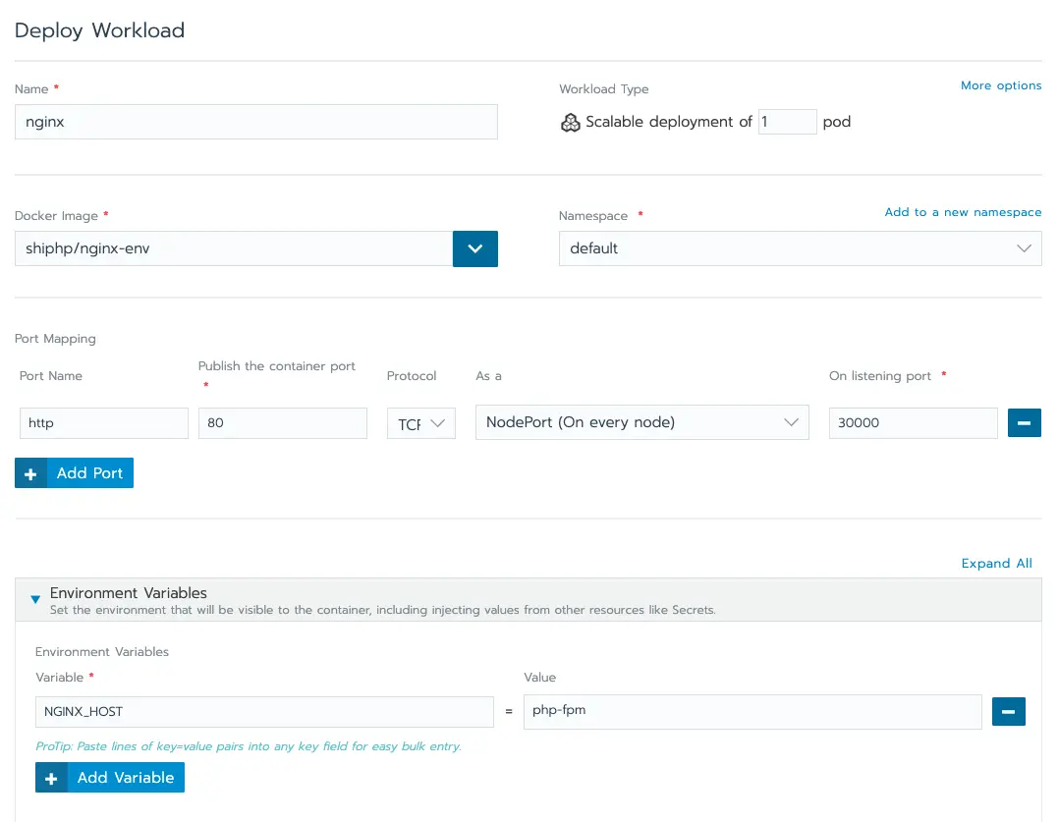1059x822 pixels.
Task: Click Add to a new namespace
Action: click(x=962, y=212)
